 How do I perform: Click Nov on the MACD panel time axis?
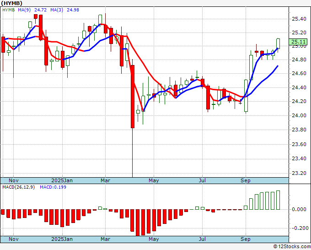pyautogui.click(x=13, y=239)
